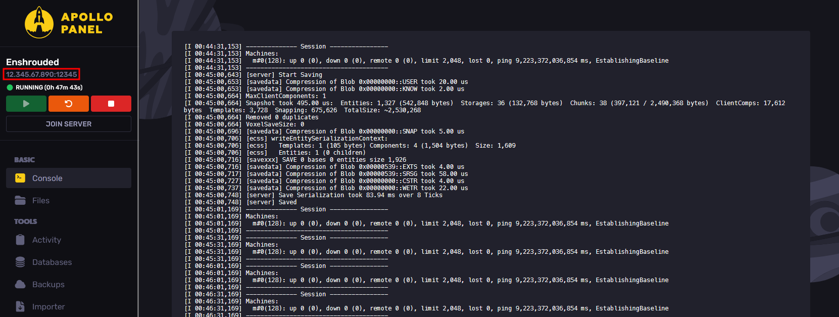The height and width of the screenshot is (317, 839).
Task: Open Importer via its file-download icon
Action: point(20,306)
